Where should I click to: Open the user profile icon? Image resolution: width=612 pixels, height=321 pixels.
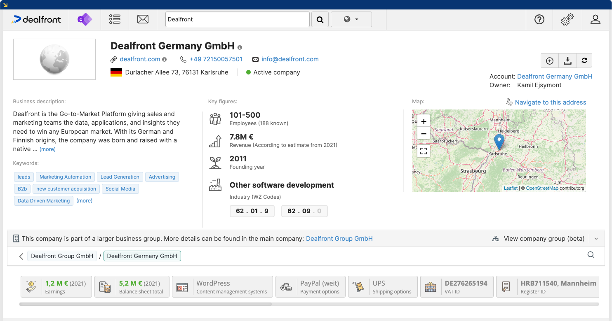point(595,19)
